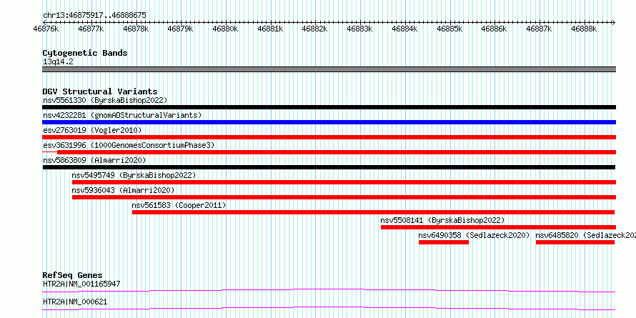The height and width of the screenshot is (318, 636).
Task: Click the red bar for nsv561583
Action: click(374, 212)
